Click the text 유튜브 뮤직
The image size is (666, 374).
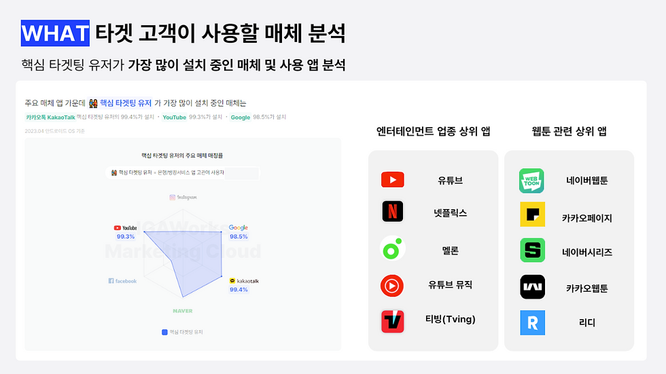450,284
